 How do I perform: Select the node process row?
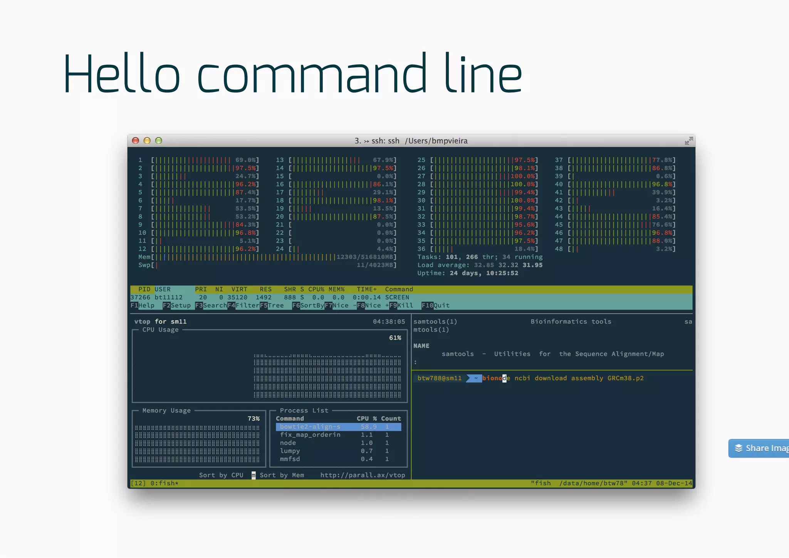(339, 443)
